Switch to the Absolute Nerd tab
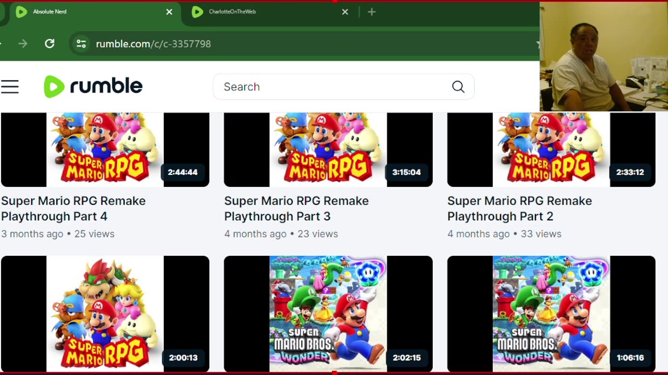The image size is (668, 375). (x=95, y=11)
